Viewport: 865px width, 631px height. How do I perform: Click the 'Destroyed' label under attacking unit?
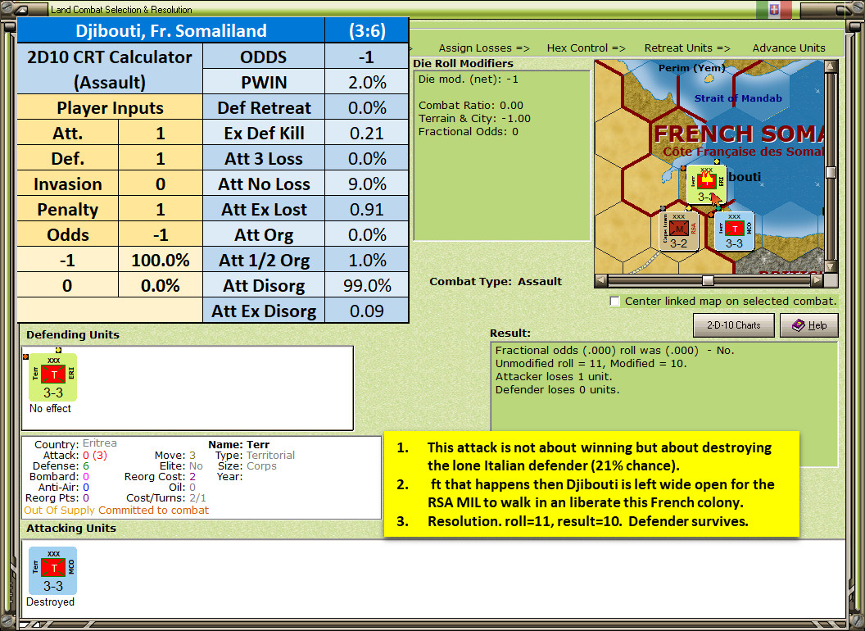tap(50, 601)
